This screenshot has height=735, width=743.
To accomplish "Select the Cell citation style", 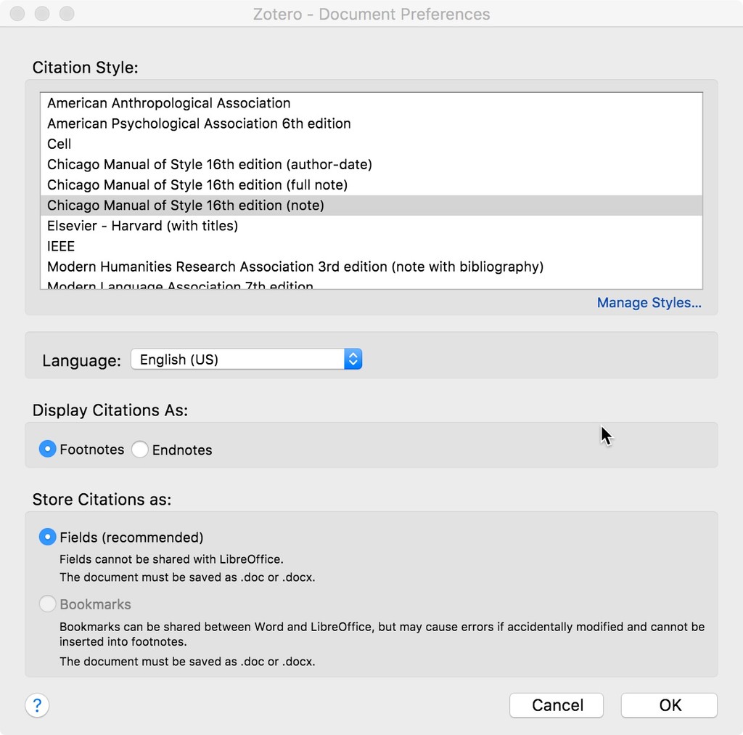I will (59, 144).
